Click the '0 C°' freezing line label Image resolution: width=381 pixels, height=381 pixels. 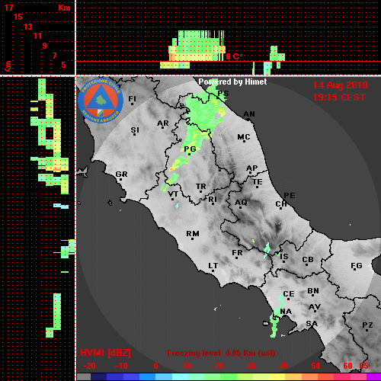pos(234,56)
